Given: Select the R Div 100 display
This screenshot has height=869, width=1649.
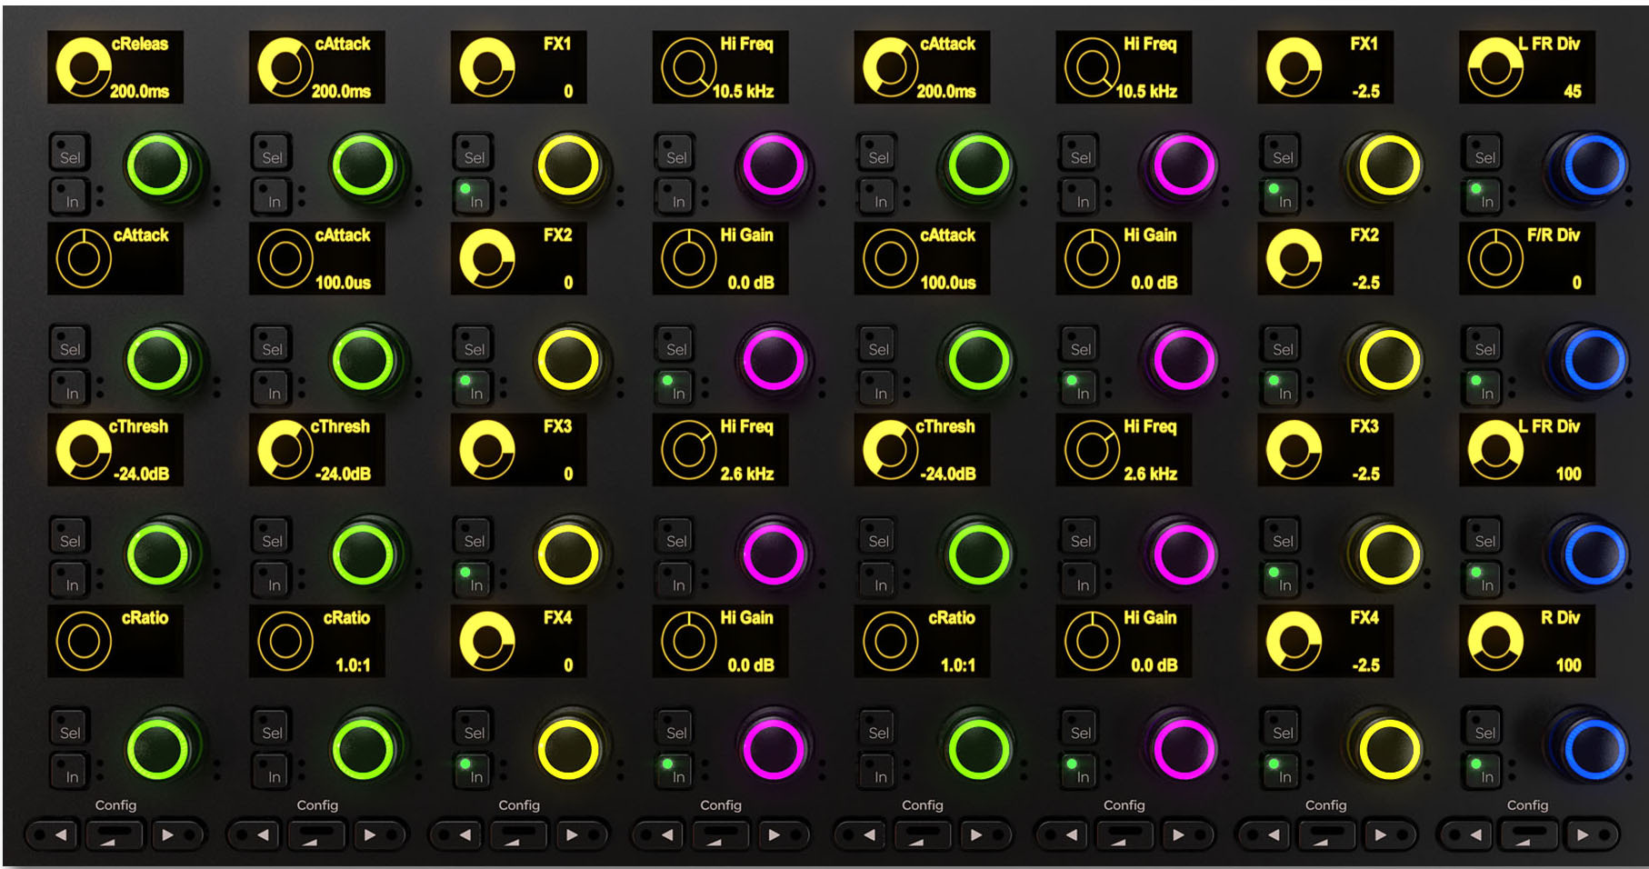Looking at the screenshot, I should tap(1527, 642).
